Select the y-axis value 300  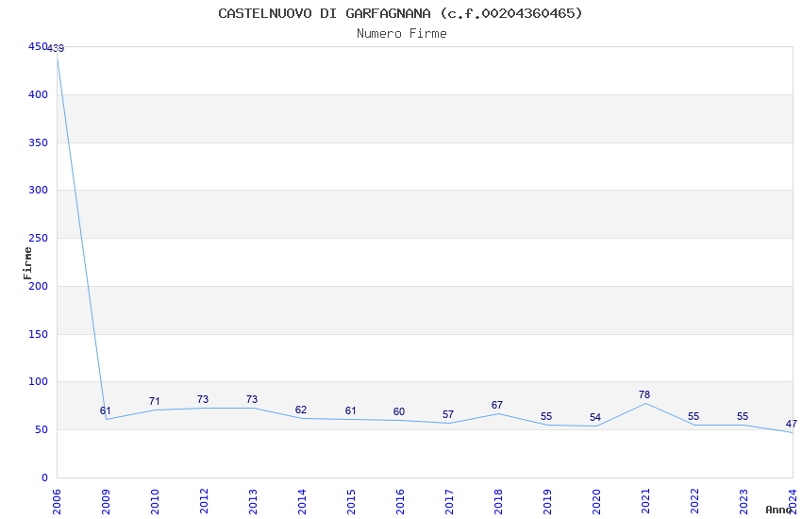coord(38,191)
